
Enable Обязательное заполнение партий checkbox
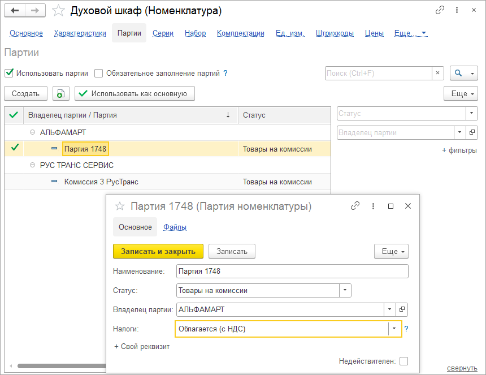98,73
